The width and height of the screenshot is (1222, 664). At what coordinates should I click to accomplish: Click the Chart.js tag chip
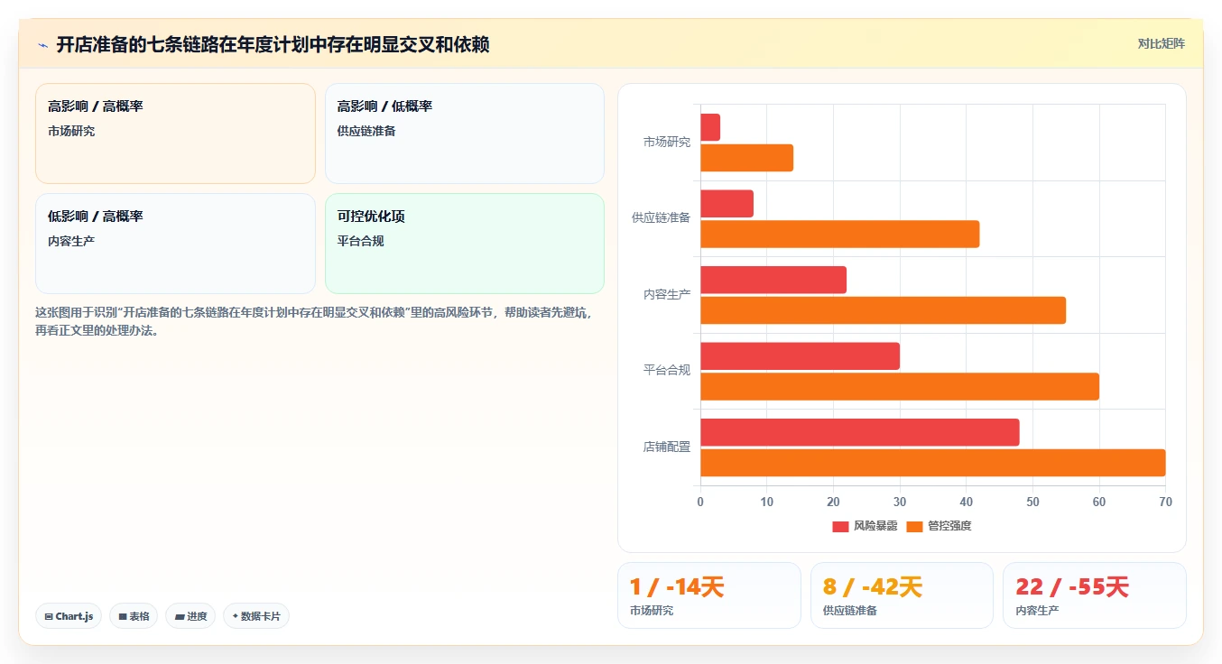(x=69, y=616)
